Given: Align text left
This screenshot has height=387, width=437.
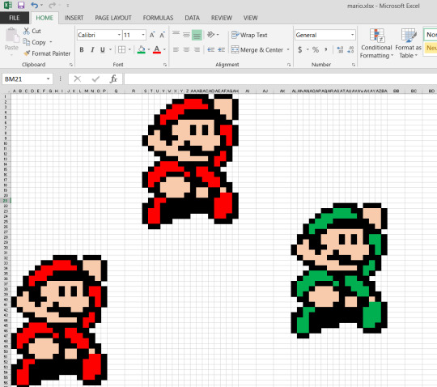Looking at the screenshot, I should coord(176,49).
